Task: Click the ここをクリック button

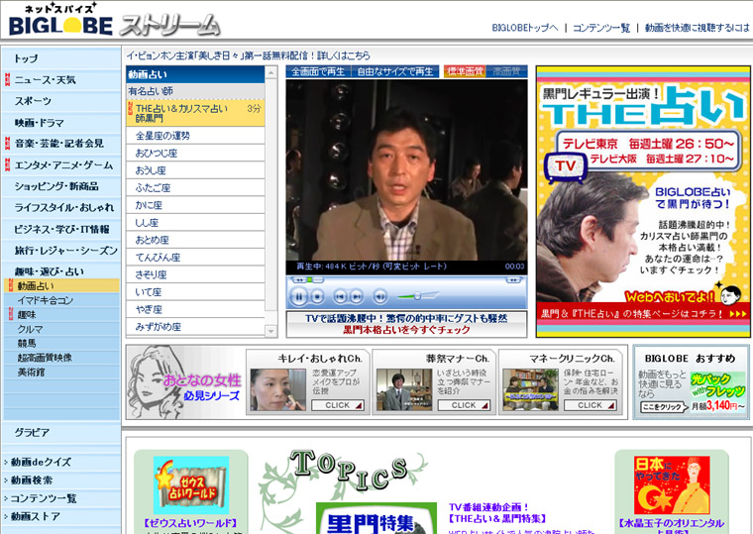Action: [x=665, y=407]
